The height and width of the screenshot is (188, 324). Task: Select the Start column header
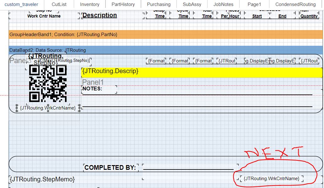(257, 16)
